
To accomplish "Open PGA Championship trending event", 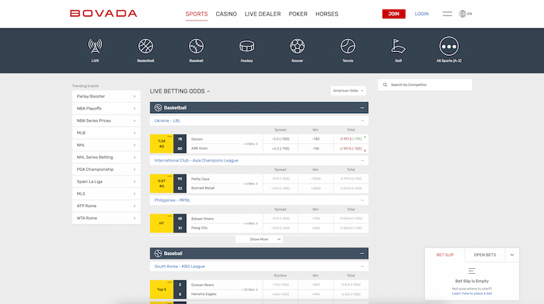I will (106, 169).
